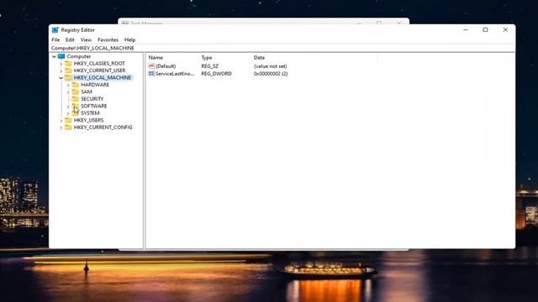538x302 pixels.
Task: Minimize the Registry Editor window
Action: (466, 30)
